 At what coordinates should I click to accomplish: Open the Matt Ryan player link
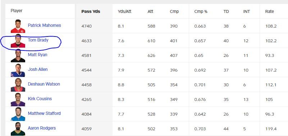coord(37,55)
